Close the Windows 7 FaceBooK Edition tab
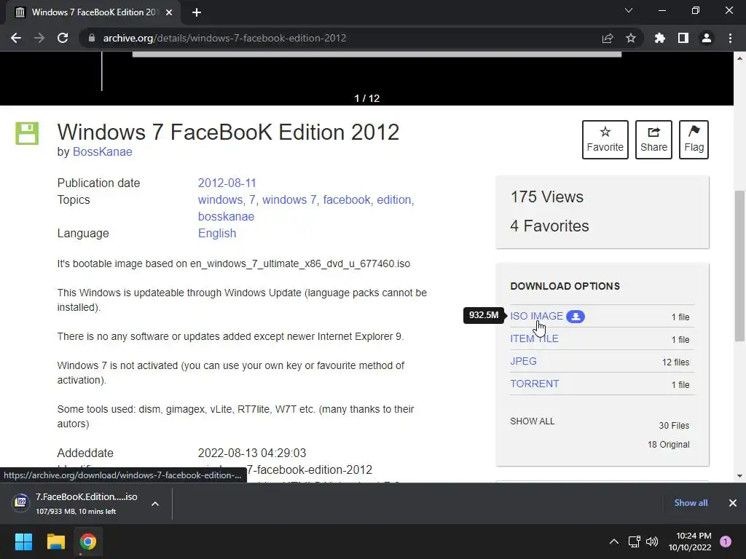This screenshot has height=559, width=746. point(169,12)
